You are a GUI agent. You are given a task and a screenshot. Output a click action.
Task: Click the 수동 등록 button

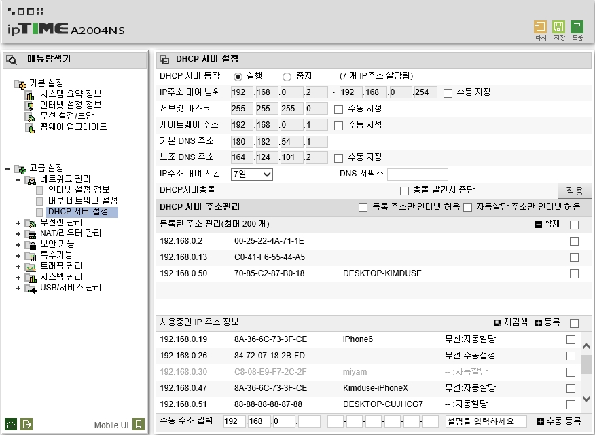559,421
